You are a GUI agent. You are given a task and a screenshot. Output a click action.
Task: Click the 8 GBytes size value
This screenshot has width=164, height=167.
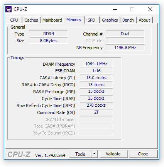pos(48,41)
